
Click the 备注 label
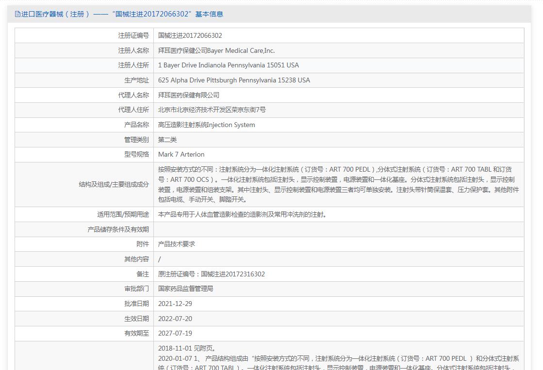click(x=143, y=274)
